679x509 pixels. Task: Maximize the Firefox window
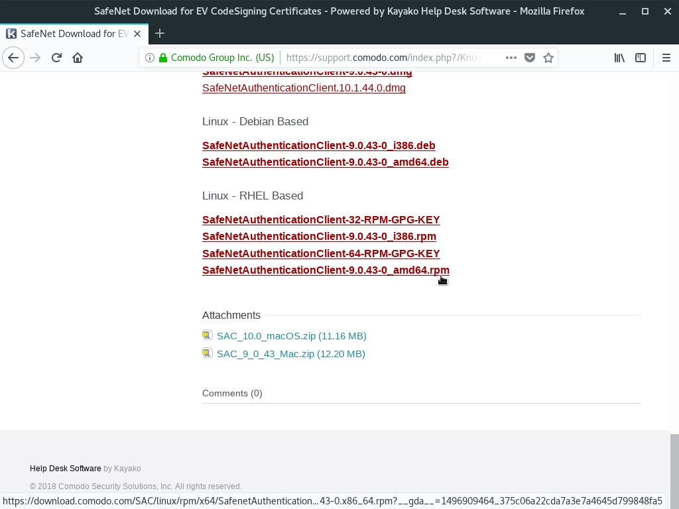[645, 12]
